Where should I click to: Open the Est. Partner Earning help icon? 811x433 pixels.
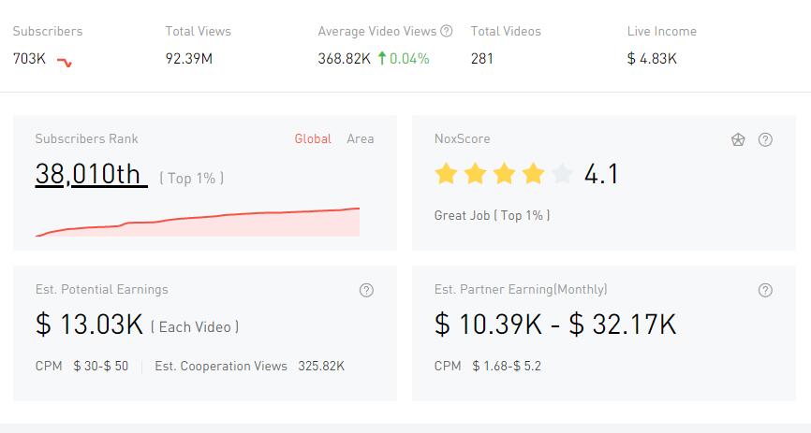(765, 290)
